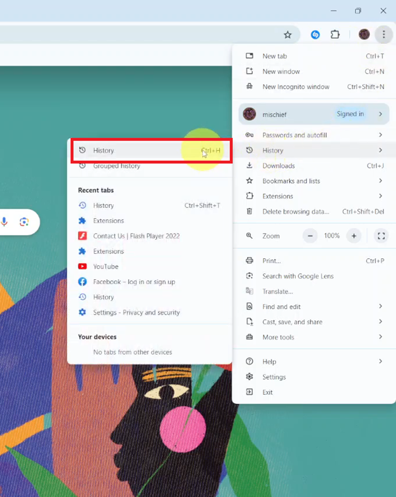
Task: Reopen the YouTube recent tab
Action: click(x=149, y=267)
